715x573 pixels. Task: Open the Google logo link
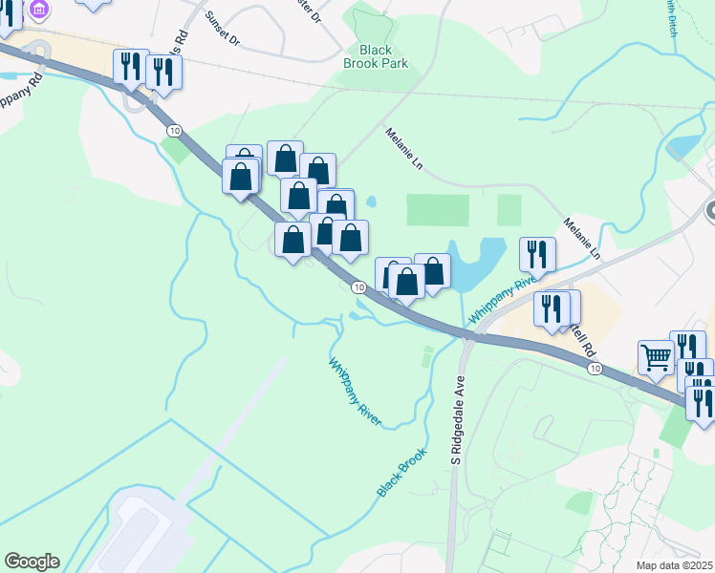(32, 562)
